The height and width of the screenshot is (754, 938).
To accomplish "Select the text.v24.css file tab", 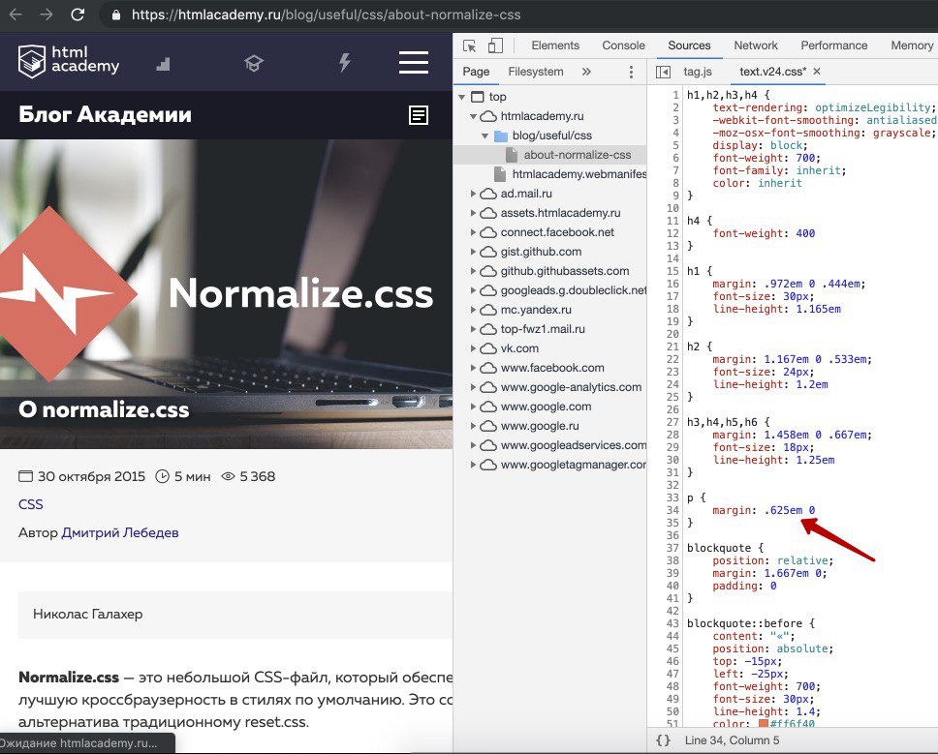I will click(772, 72).
